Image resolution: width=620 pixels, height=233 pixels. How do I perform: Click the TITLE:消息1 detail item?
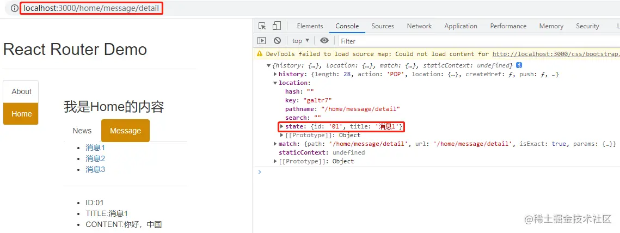coord(107,213)
